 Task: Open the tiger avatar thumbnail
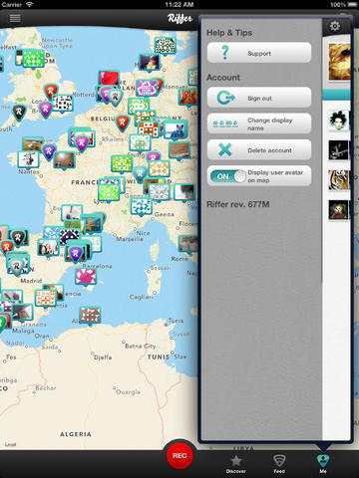point(339,180)
